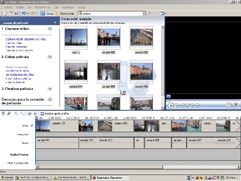Open the Herramientas menu

[x=43, y=7]
